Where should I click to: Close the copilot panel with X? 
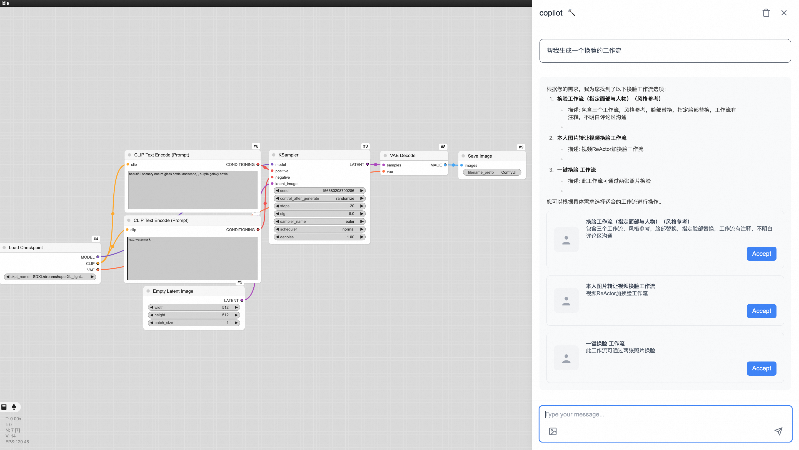click(x=784, y=13)
